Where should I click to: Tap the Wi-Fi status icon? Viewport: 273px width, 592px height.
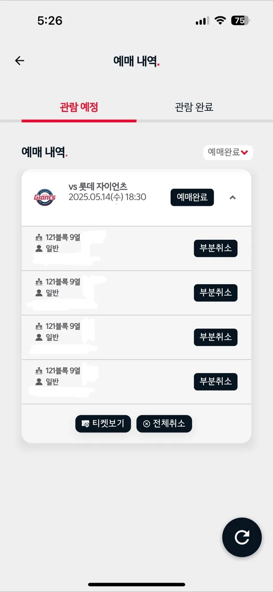tap(221, 21)
